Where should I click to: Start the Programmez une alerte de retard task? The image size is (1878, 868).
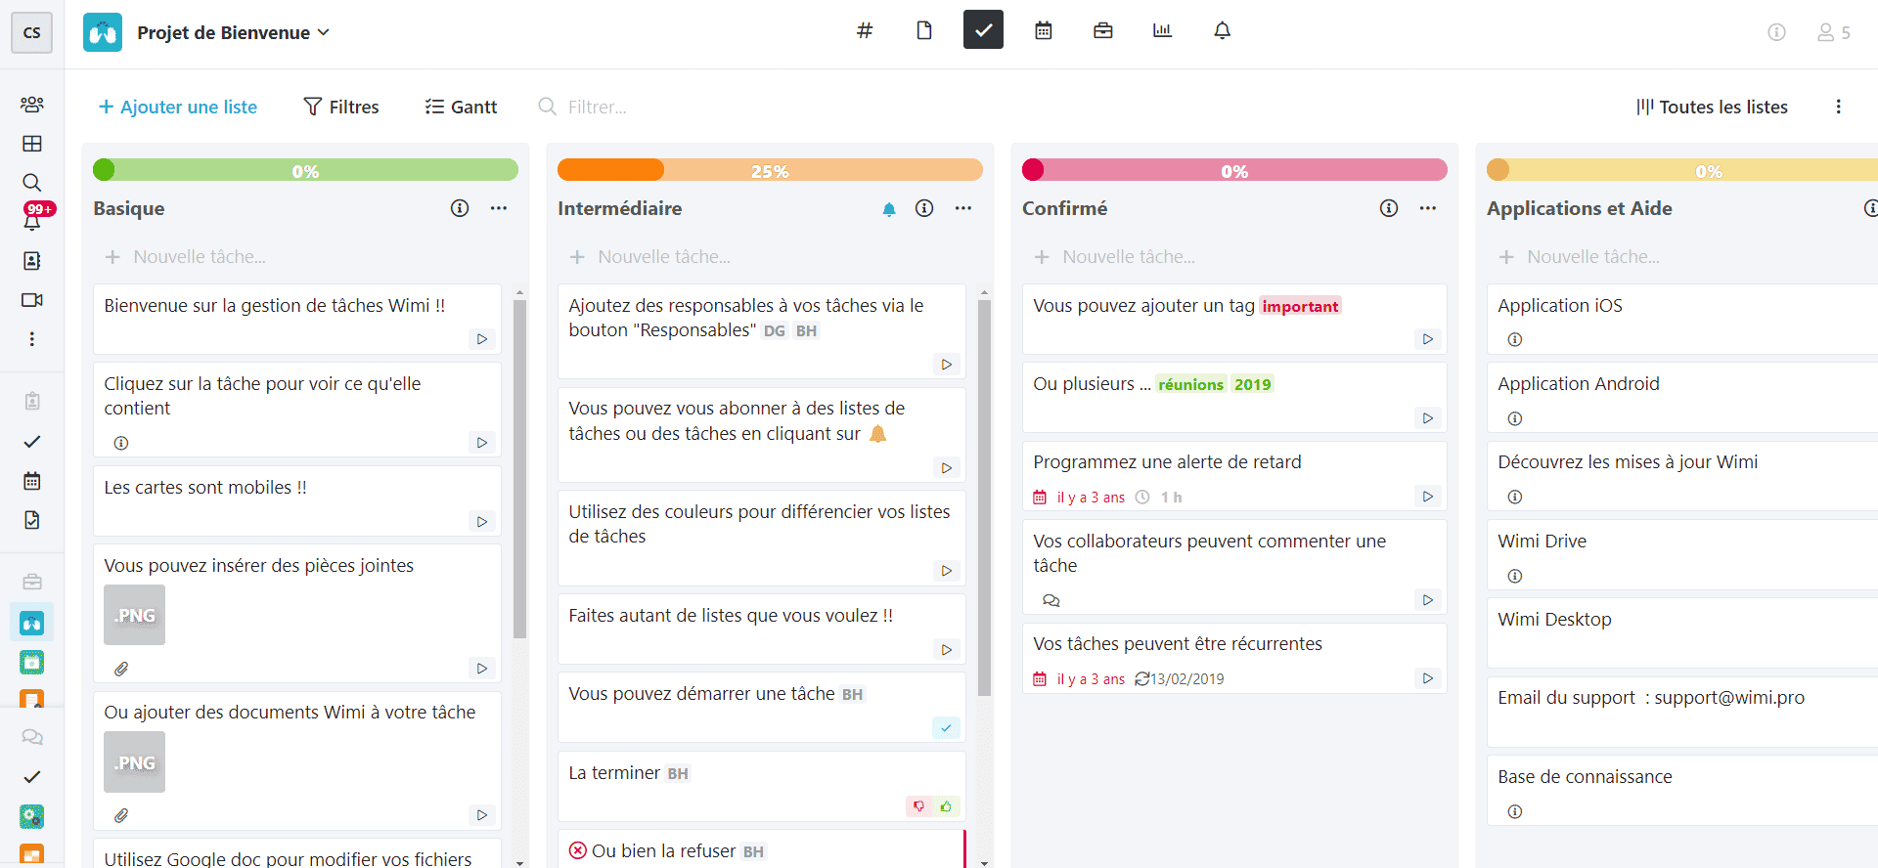coord(1428,497)
